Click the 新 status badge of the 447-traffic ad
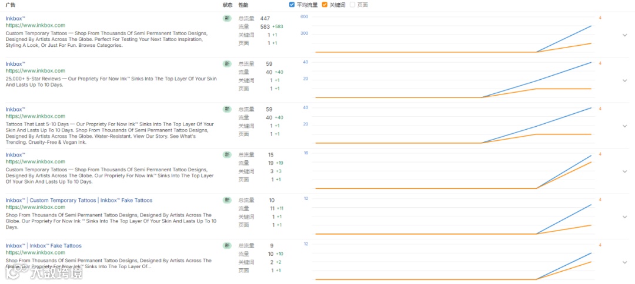The height and width of the screenshot is (284, 635). 227,19
